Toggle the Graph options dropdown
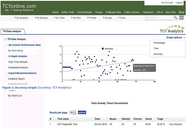 [x=176, y=38]
